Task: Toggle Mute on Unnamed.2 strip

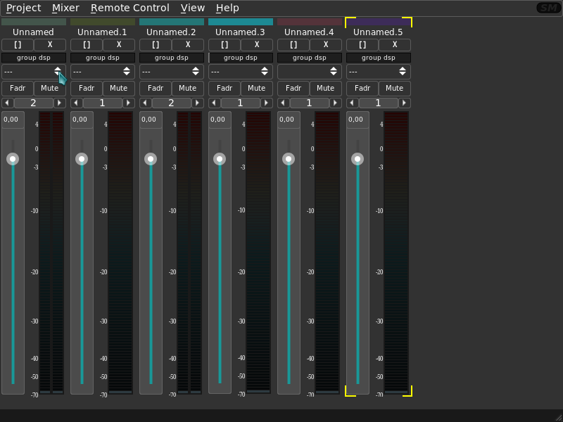Action: tap(188, 88)
